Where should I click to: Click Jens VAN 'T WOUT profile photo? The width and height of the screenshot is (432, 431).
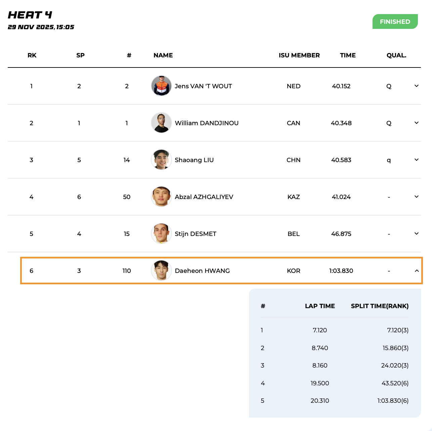click(161, 86)
